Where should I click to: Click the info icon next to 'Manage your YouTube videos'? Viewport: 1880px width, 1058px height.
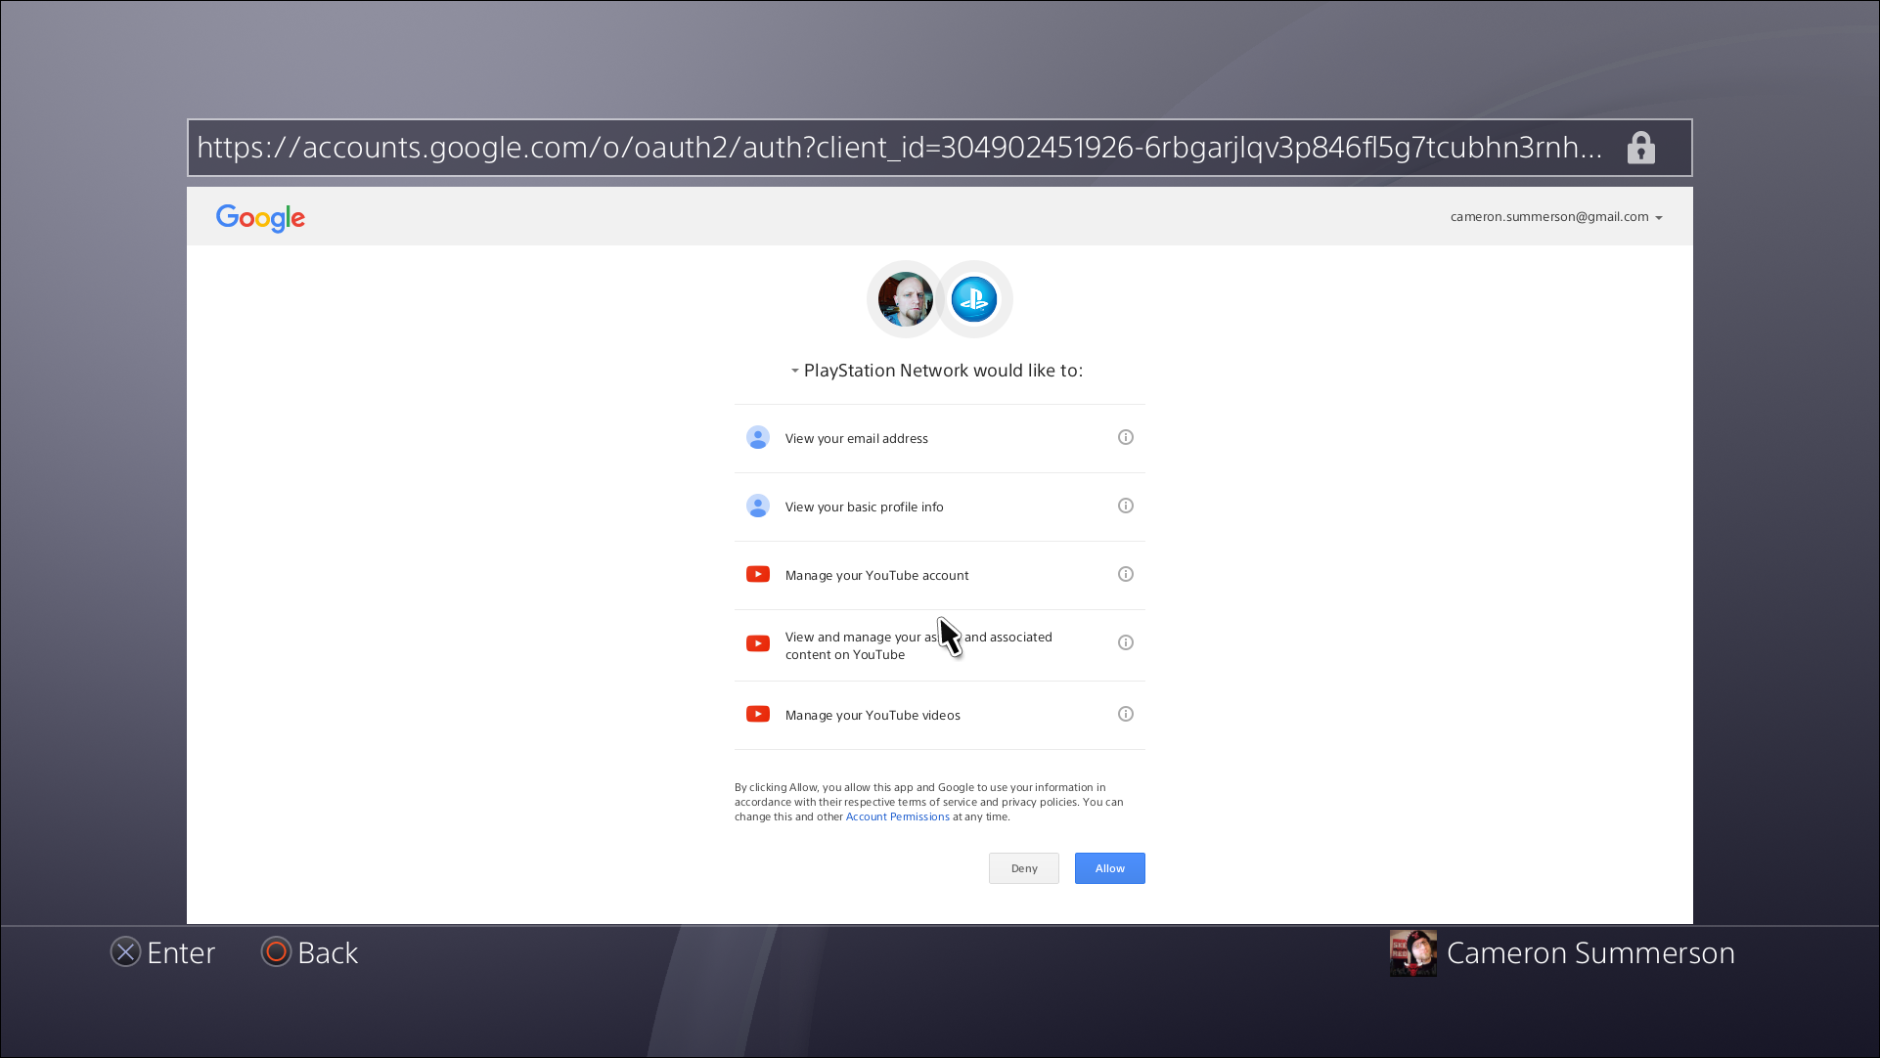(1125, 714)
